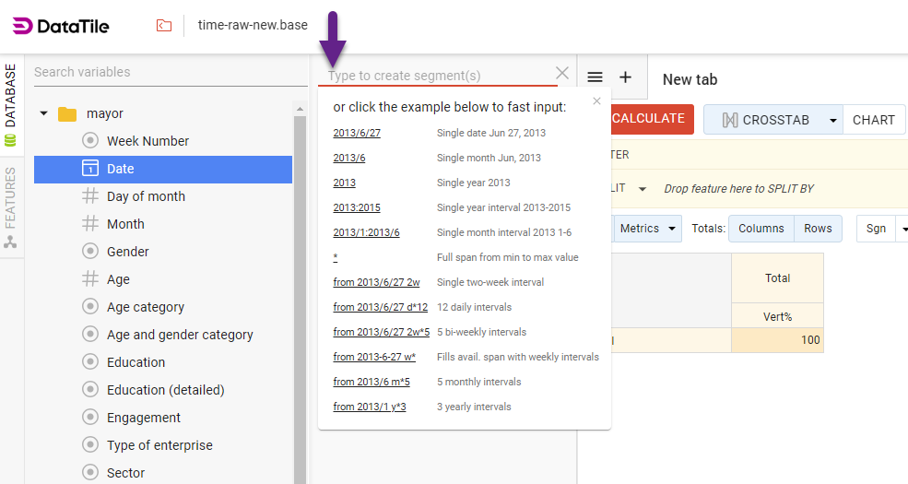Click the 2013/6/27 example link
This screenshot has width=908, height=484.
(357, 133)
